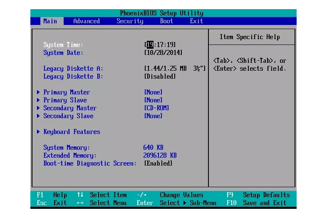Click F1 Help in the footer
Image resolution: width=327 pixels, height=218 pixels.
(52, 195)
